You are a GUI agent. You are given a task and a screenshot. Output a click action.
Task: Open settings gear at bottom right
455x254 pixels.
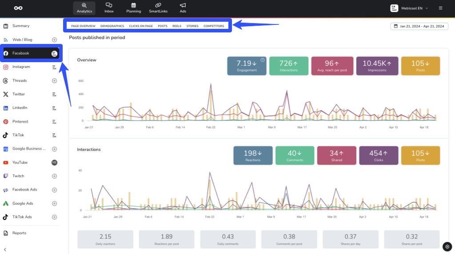pos(447,246)
